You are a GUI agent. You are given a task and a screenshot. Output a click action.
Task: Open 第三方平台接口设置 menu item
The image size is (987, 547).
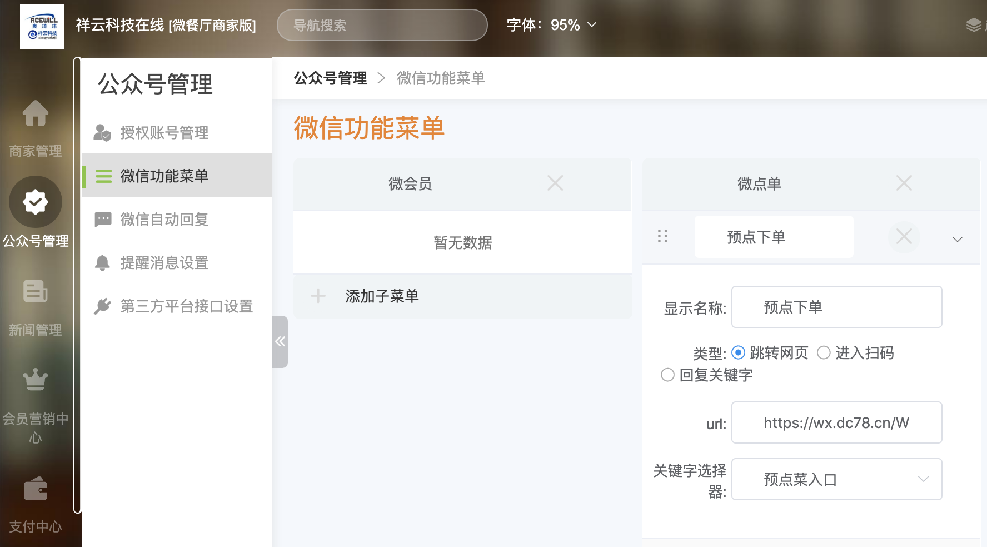click(177, 306)
